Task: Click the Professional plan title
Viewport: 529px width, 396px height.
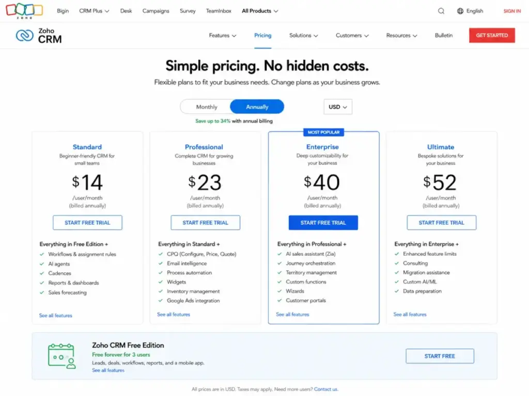Action: (x=204, y=147)
